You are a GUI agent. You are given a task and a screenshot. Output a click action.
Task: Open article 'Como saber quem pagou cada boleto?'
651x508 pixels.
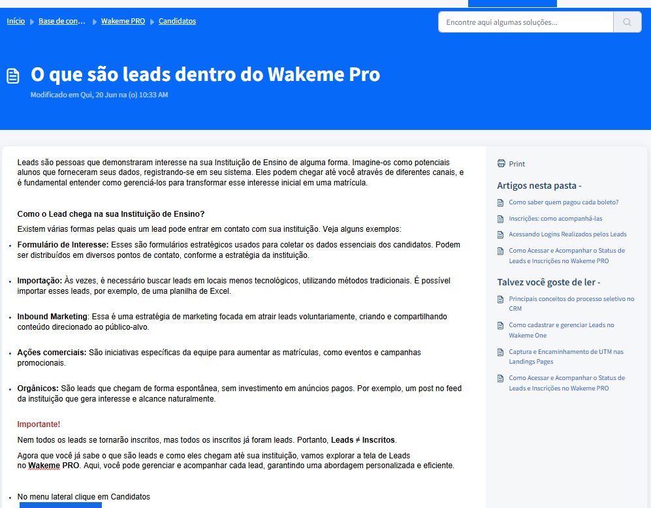pyautogui.click(x=564, y=202)
